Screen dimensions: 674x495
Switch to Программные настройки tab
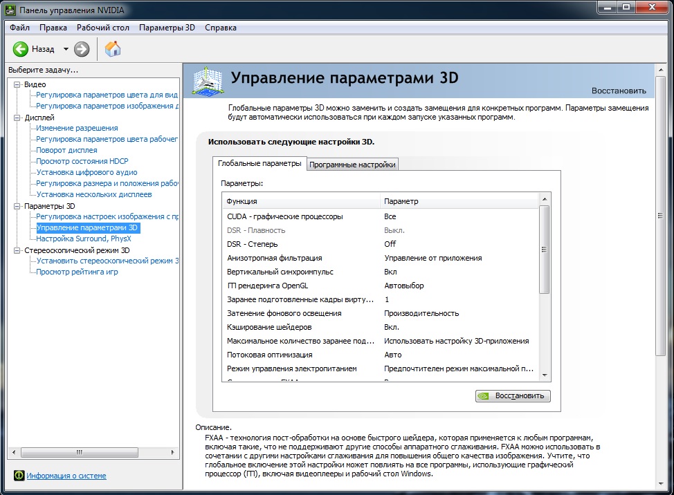pos(352,165)
